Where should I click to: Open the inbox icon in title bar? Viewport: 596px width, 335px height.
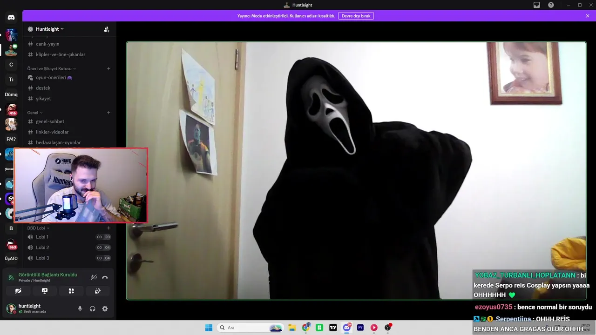pos(537,5)
